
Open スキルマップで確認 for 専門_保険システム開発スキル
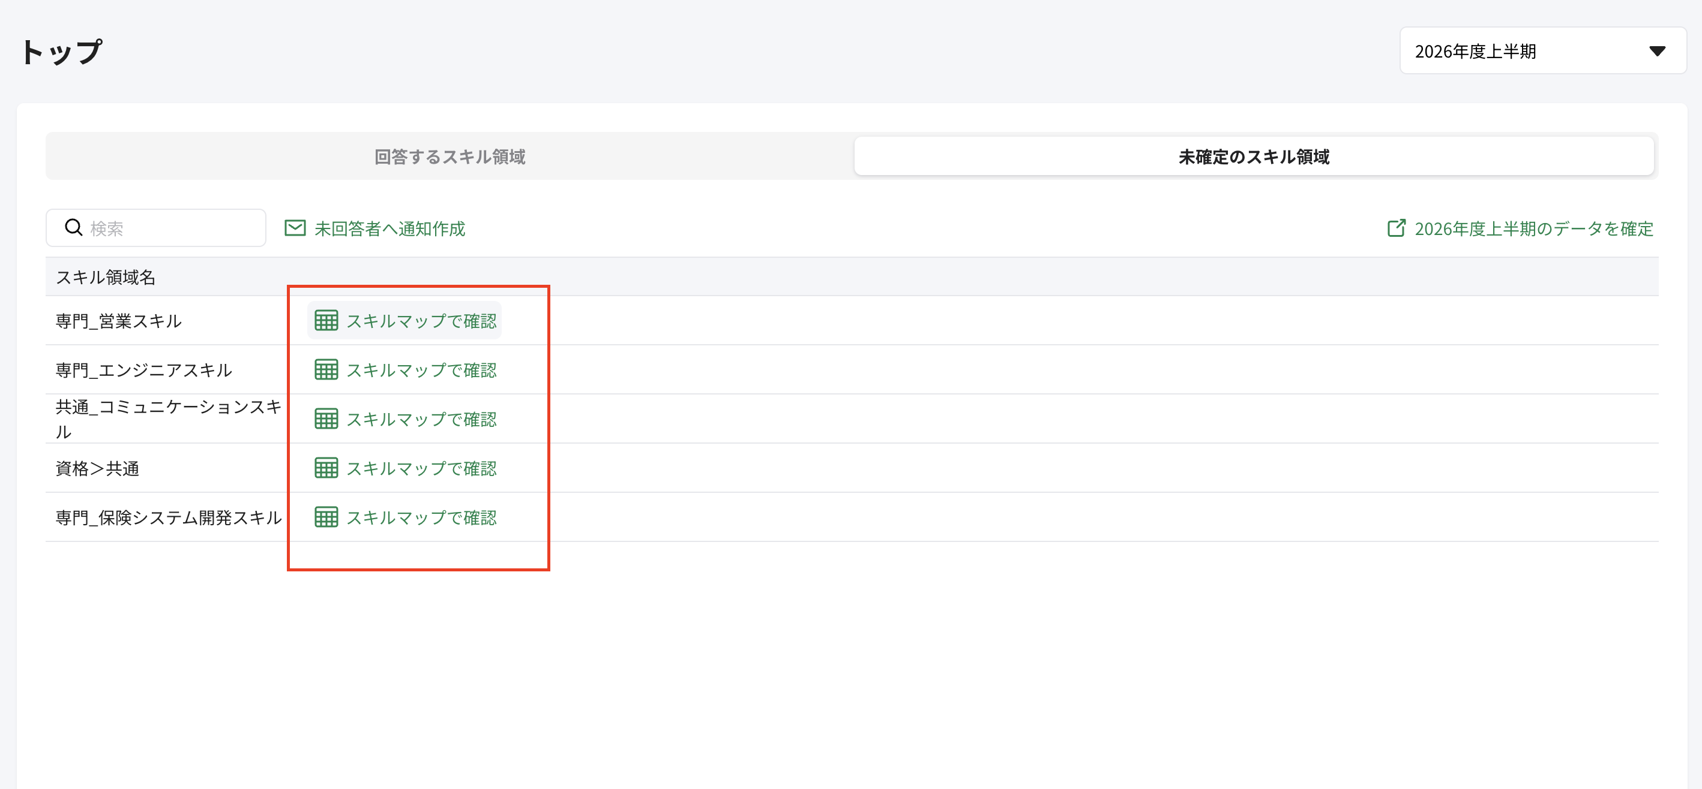(404, 517)
